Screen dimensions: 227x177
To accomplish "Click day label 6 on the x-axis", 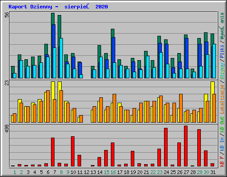I will click(x=48, y=172).
